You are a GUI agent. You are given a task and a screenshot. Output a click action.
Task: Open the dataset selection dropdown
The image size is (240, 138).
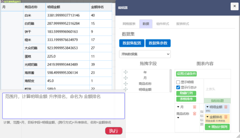(x=145, y=54)
